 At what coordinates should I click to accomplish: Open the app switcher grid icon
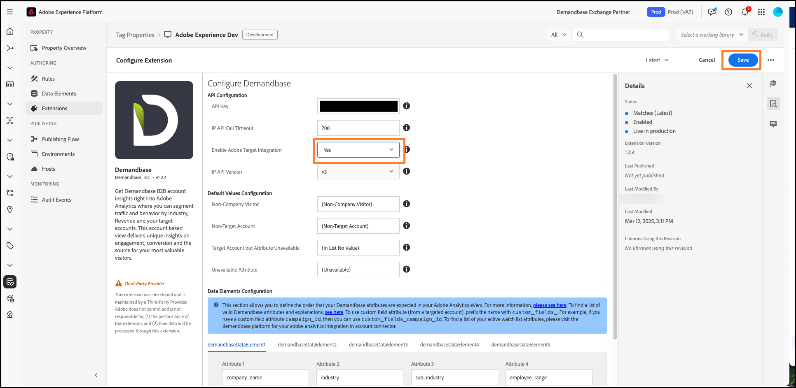[x=761, y=12]
